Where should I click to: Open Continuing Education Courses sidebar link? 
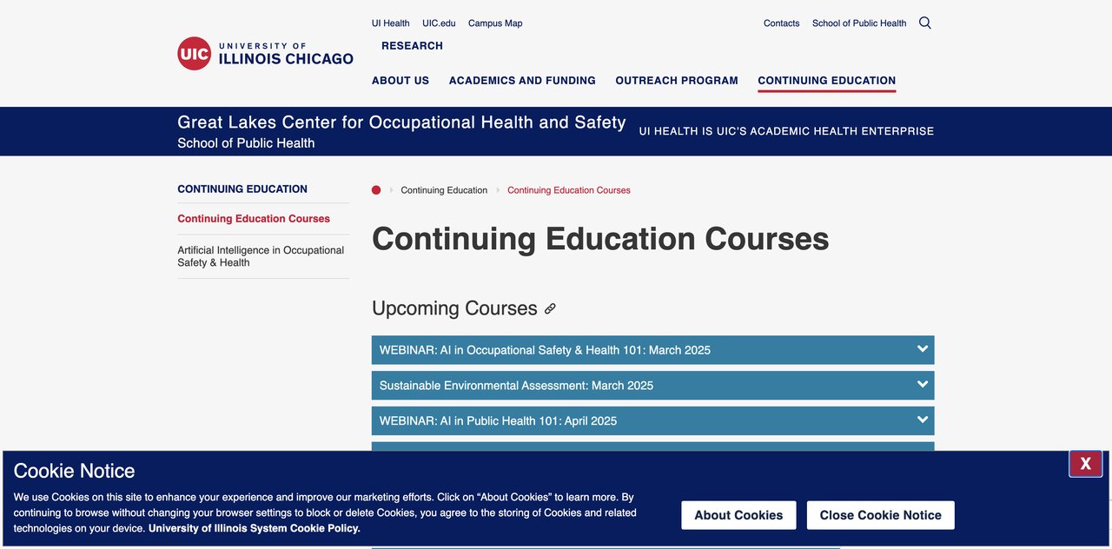[x=254, y=219]
